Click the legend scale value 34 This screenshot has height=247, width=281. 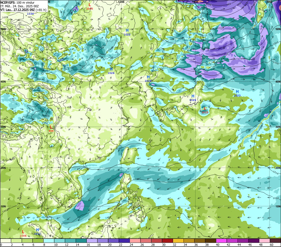(x=185, y=245)
